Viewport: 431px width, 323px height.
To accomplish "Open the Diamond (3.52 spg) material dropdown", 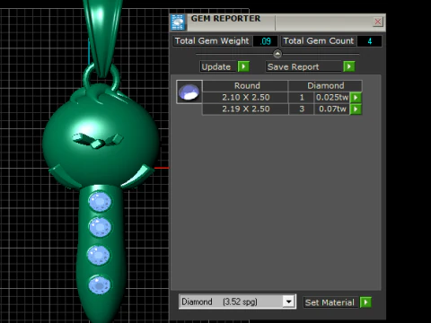I will pos(288,301).
